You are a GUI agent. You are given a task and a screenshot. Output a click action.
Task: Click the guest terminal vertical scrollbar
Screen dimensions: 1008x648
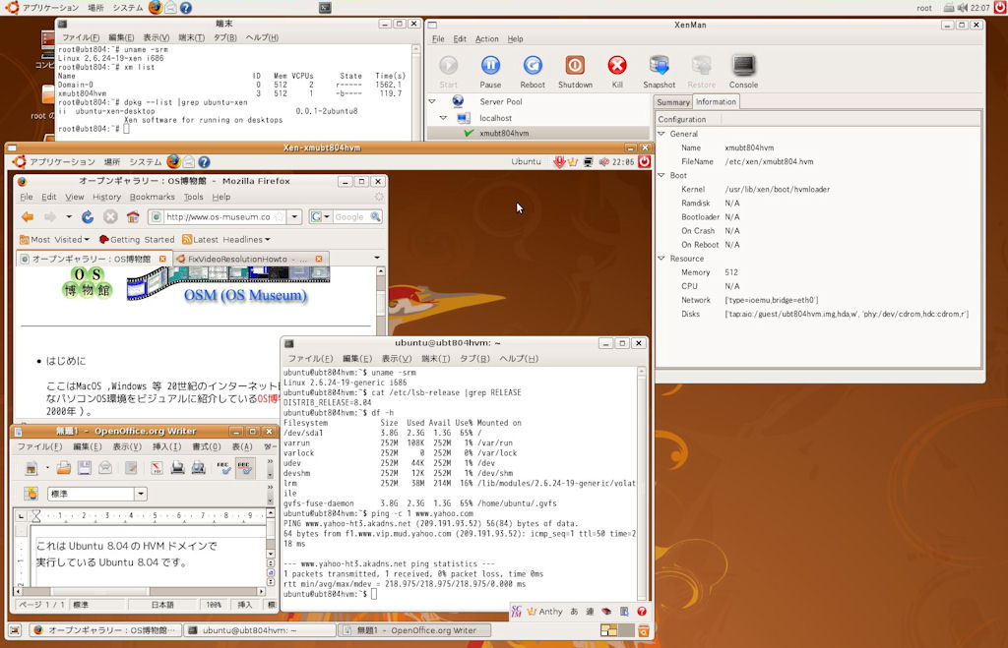[642, 484]
